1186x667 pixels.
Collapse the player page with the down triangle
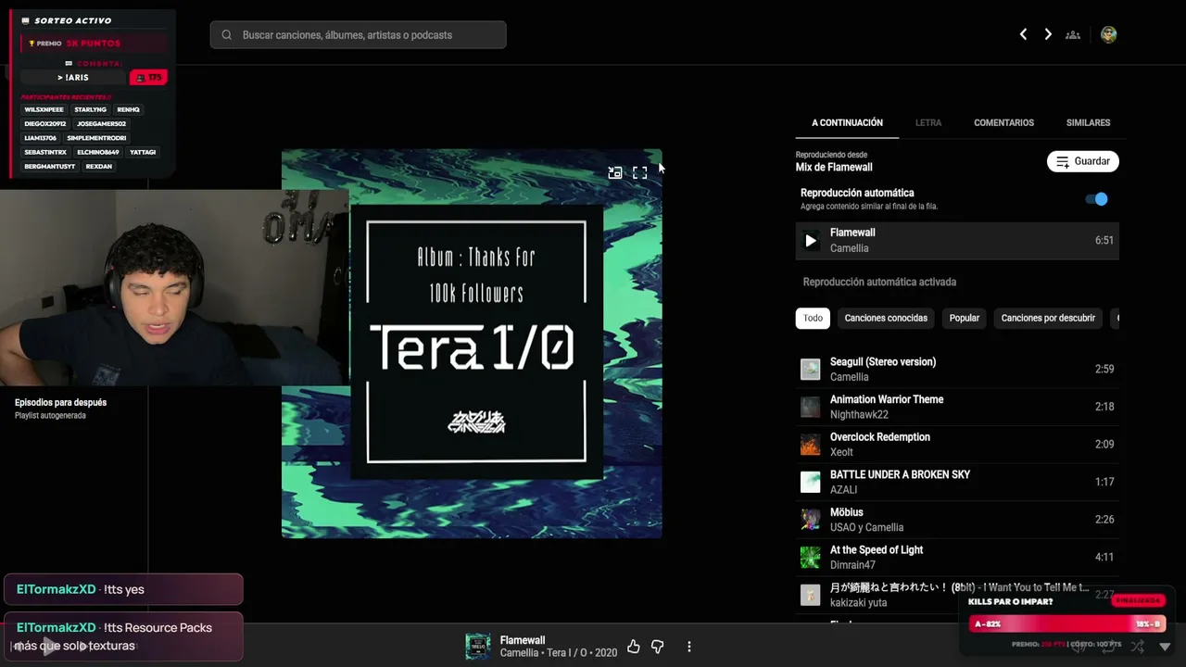point(1165,647)
